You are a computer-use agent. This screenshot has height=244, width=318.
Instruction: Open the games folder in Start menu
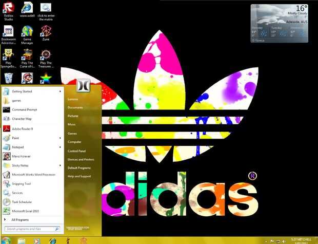(32, 101)
